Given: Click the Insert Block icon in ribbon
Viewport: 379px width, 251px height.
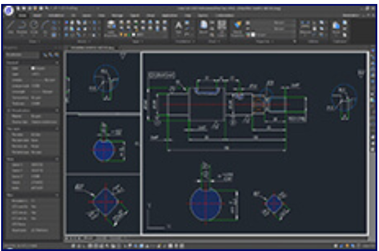Looking at the screenshot, I should coord(203,26).
